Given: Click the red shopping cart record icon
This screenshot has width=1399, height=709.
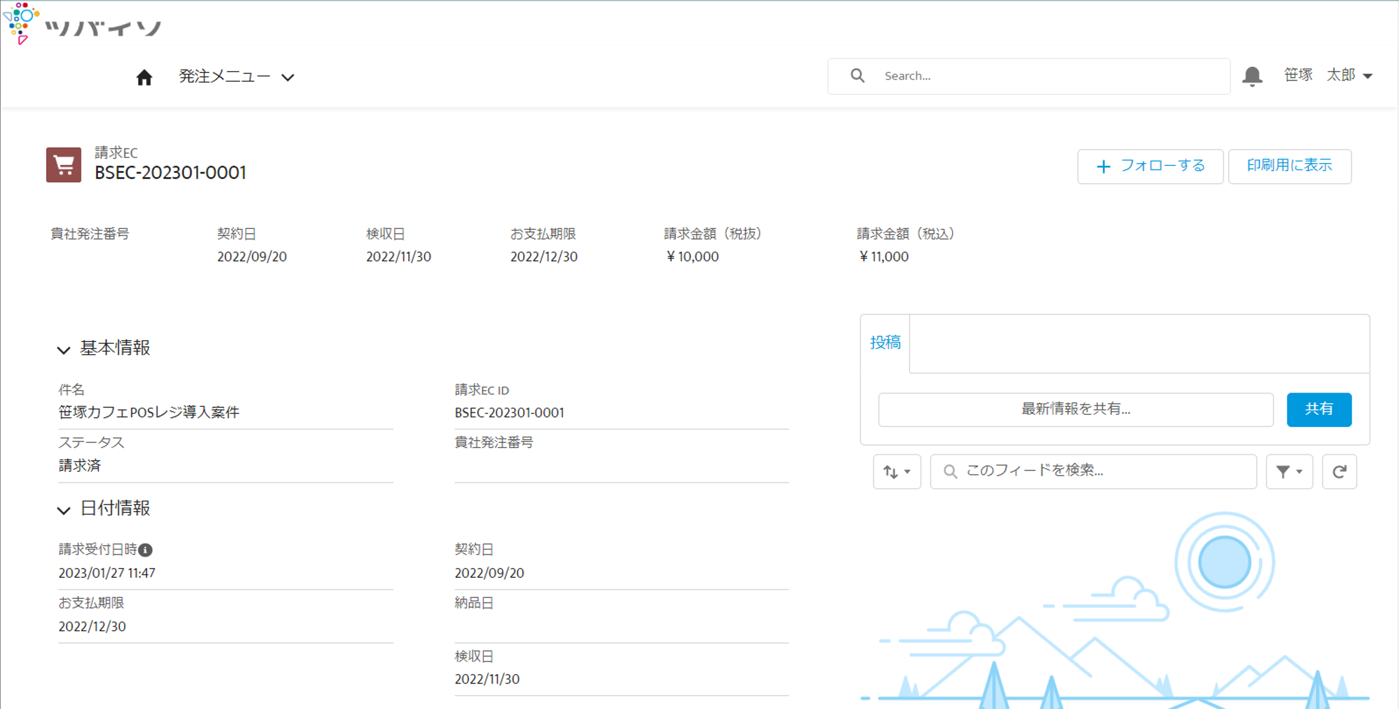Looking at the screenshot, I should pos(64,165).
